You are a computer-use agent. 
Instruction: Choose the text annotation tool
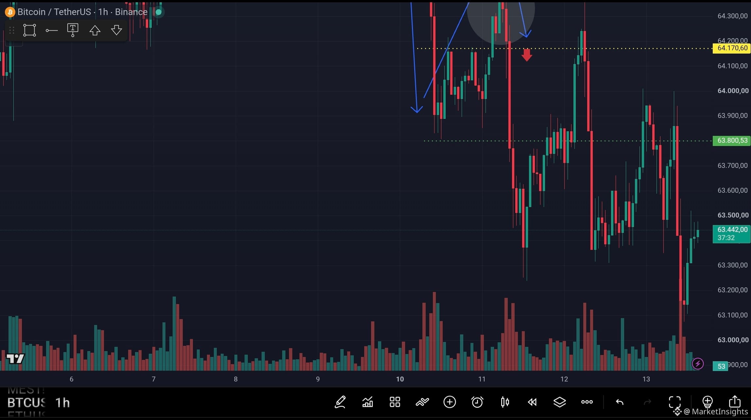tap(73, 30)
